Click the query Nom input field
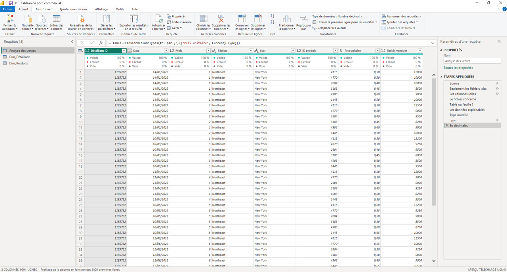Viewport: 507px width, 272px height. point(472,61)
